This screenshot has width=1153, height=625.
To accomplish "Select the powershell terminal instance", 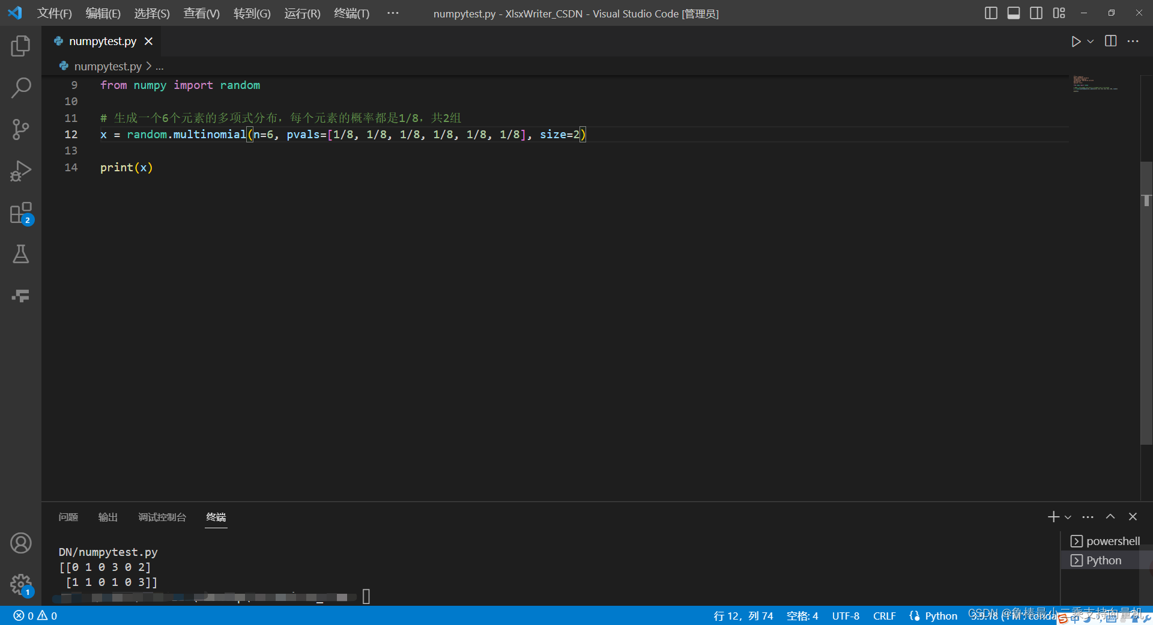I will (x=1105, y=541).
